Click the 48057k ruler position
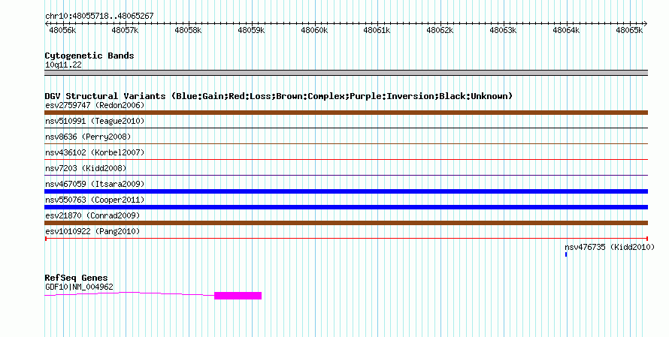This screenshot has width=669, height=337. click(125, 30)
